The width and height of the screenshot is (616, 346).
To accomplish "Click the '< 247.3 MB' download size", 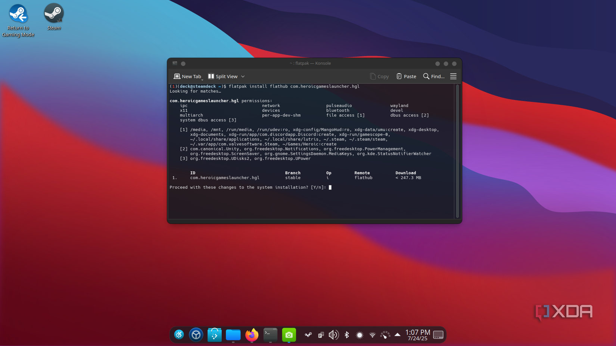I will click(408, 178).
